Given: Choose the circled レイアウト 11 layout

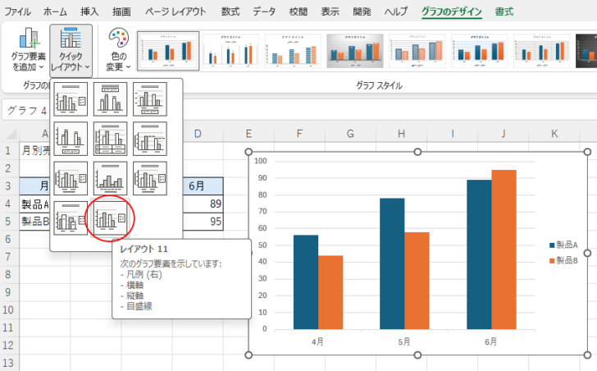Looking at the screenshot, I should coord(111,218).
